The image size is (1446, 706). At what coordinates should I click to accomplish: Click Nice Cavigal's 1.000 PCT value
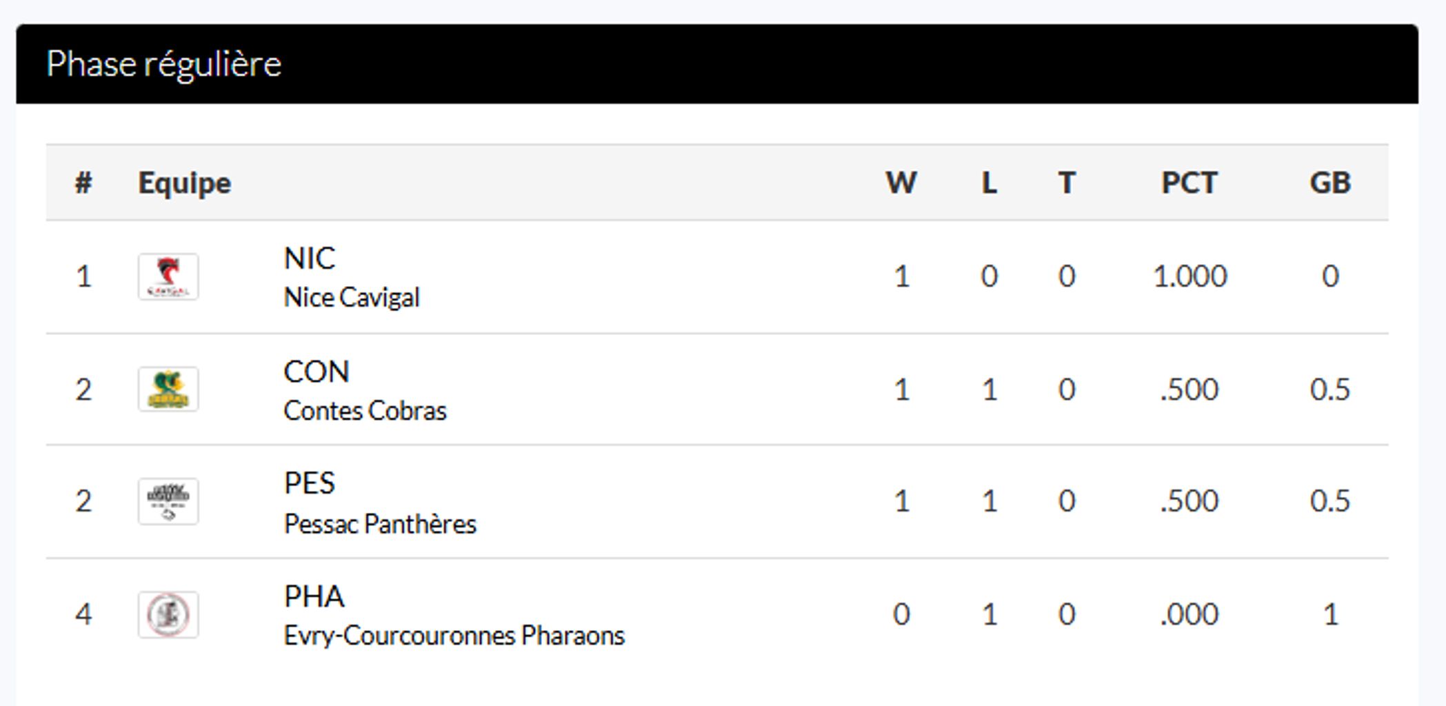(1189, 276)
